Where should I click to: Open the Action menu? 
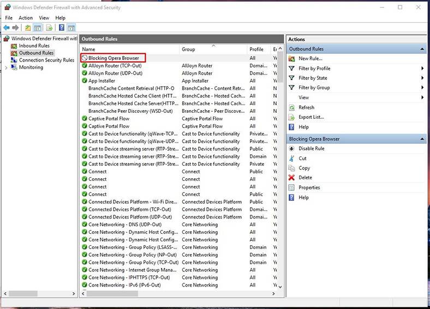(26, 18)
